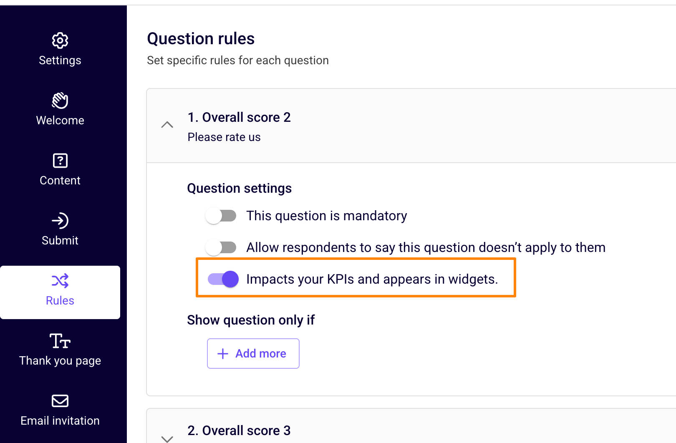The width and height of the screenshot is (676, 443).
Task: Collapse the Overall score 2 section chevron
Action: click(x=167, y=125)
